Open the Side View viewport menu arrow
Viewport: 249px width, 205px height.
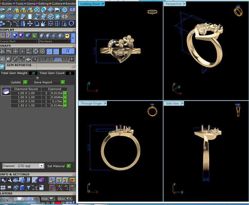point(182,103)
